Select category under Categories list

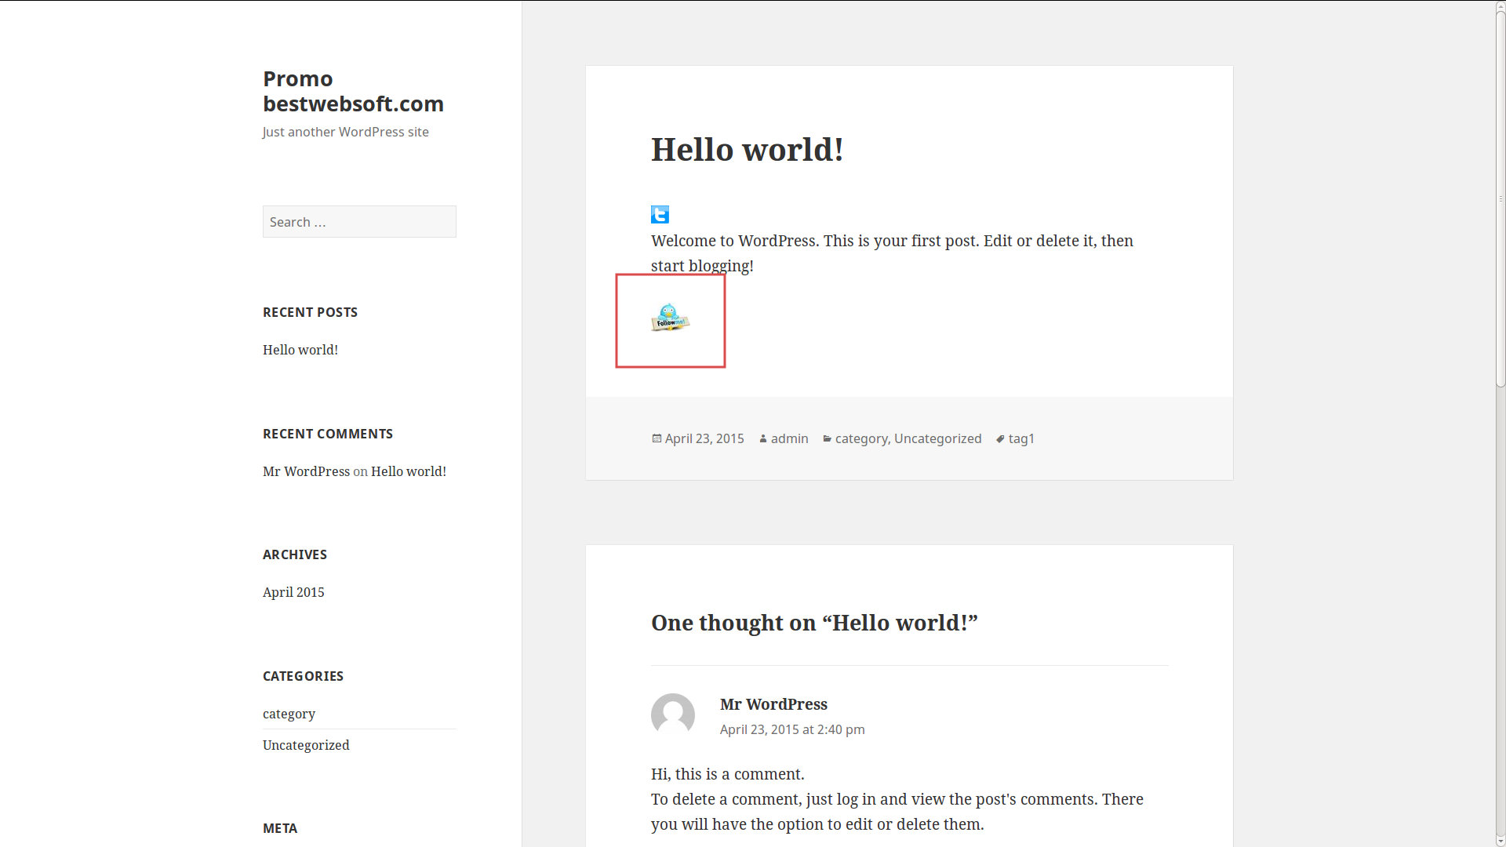(x=289, y=714)
